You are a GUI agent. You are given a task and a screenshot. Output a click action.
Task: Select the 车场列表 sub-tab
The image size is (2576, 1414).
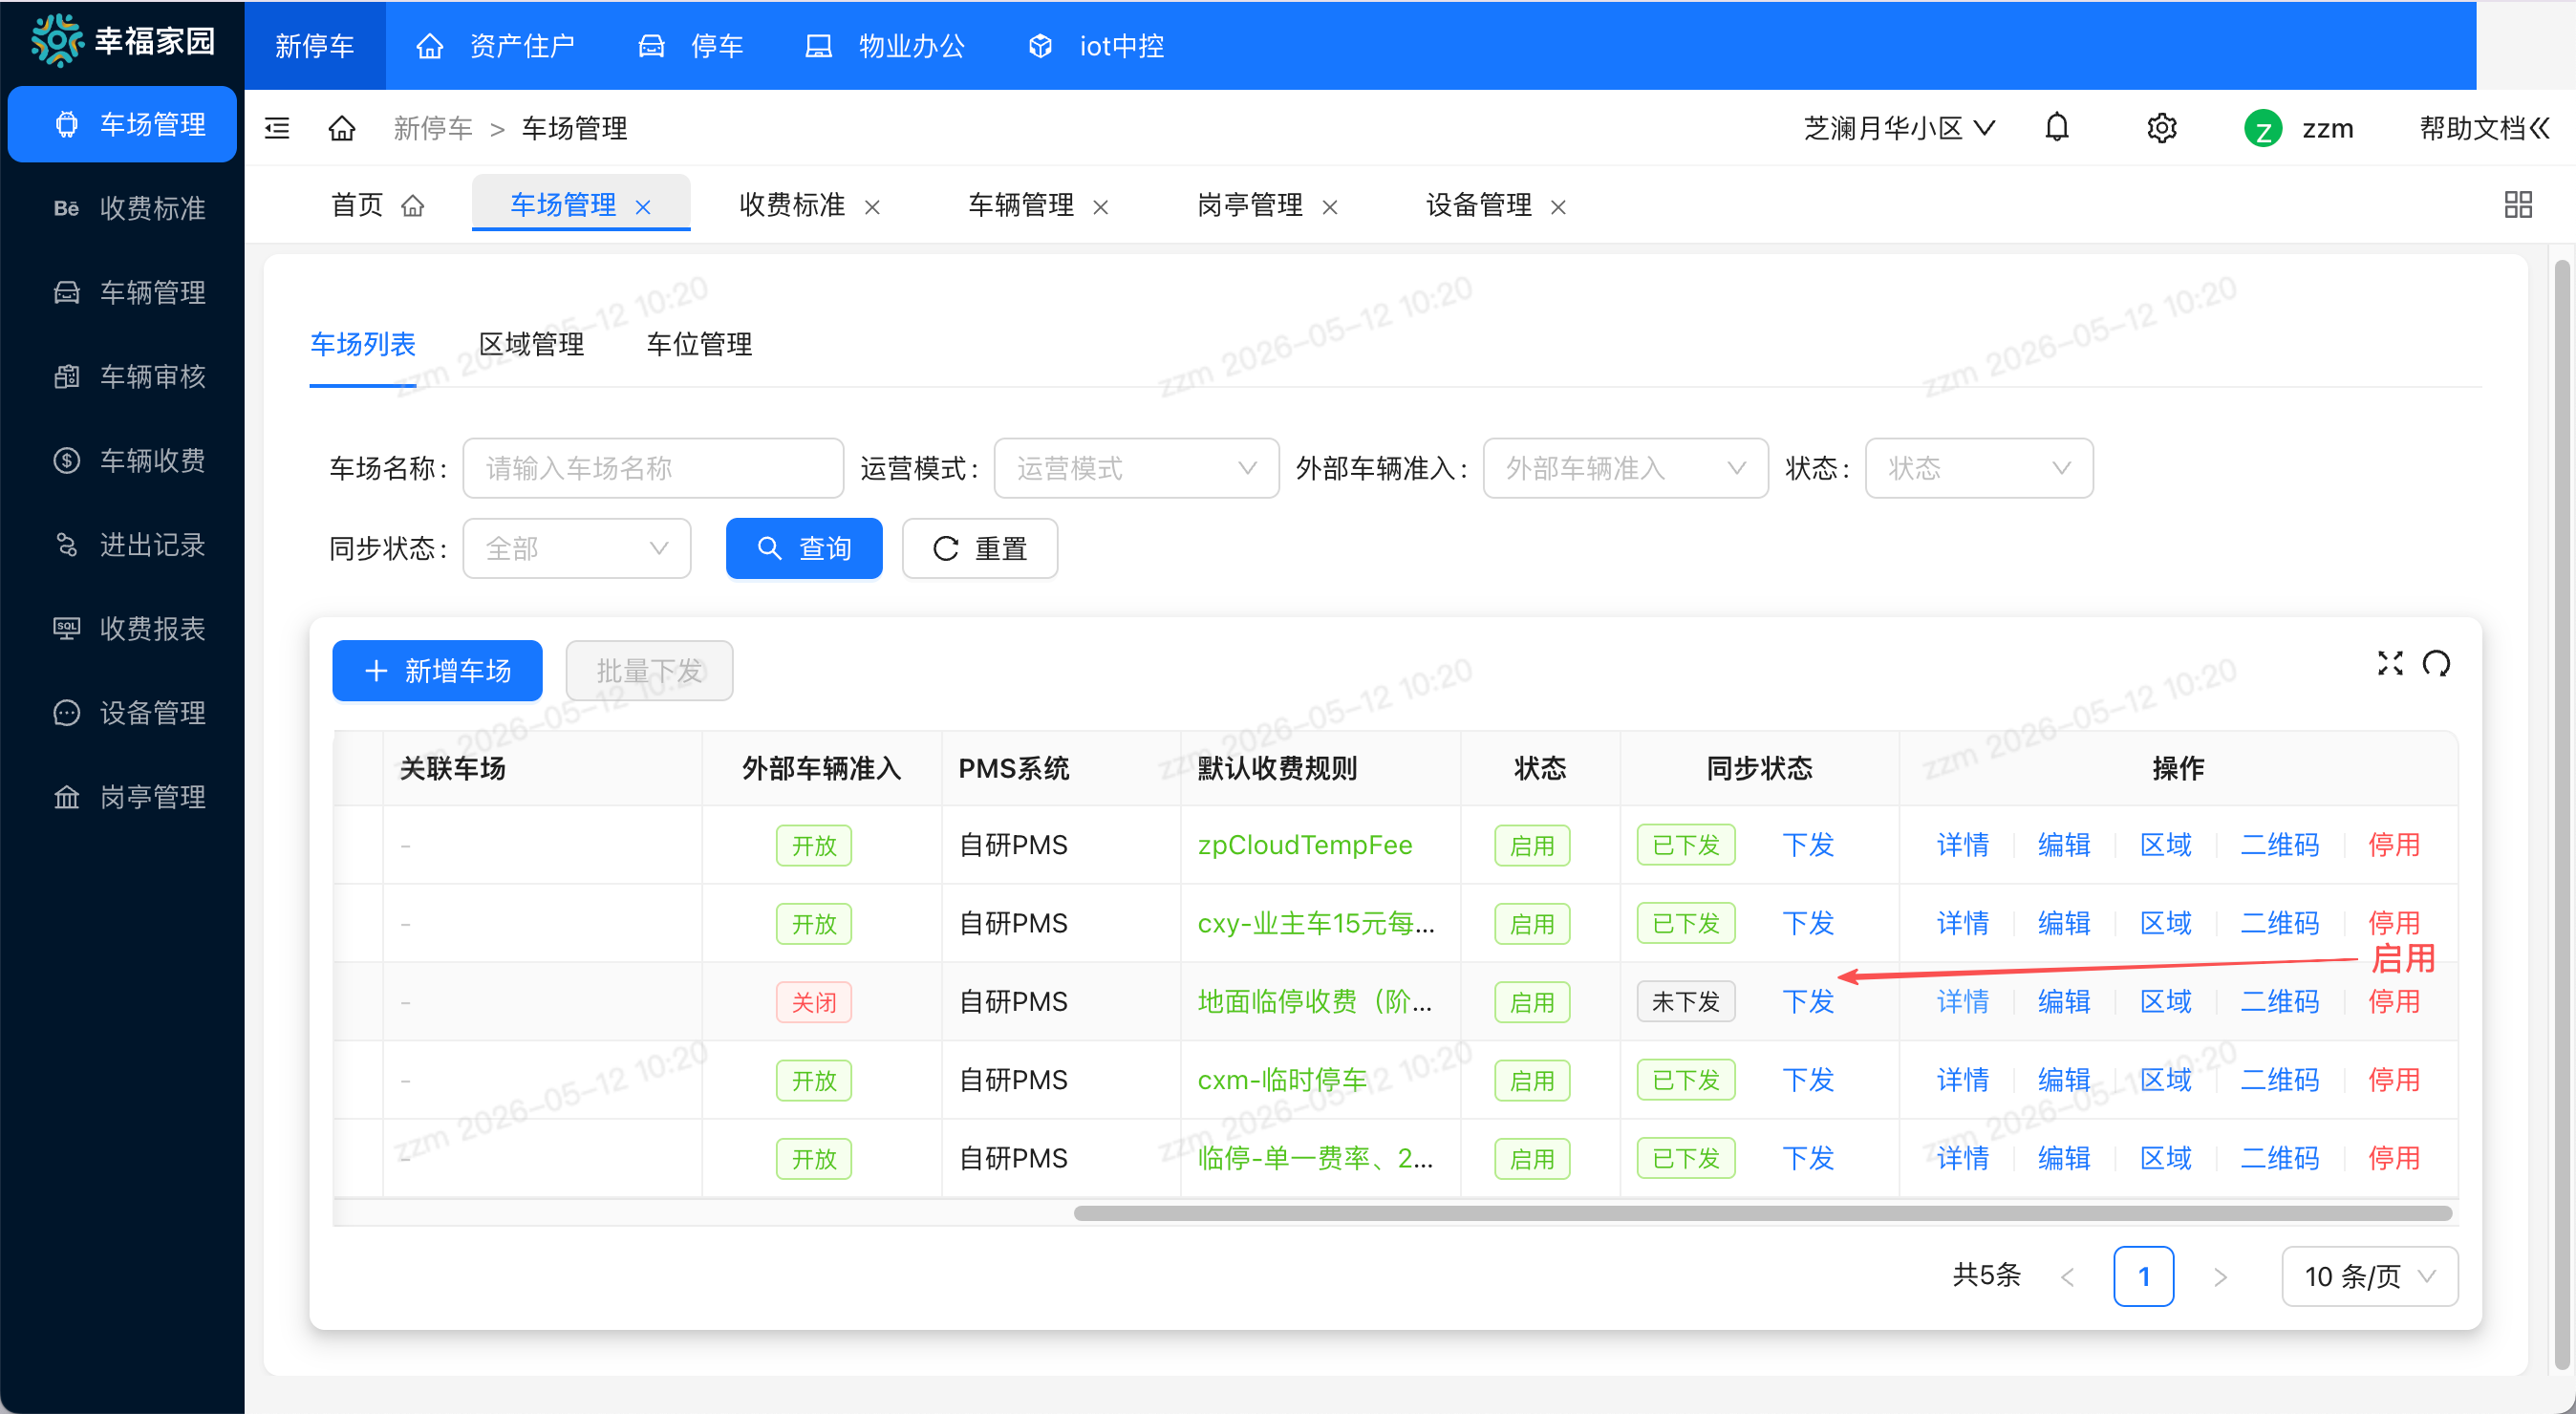[x=363, y=344]
